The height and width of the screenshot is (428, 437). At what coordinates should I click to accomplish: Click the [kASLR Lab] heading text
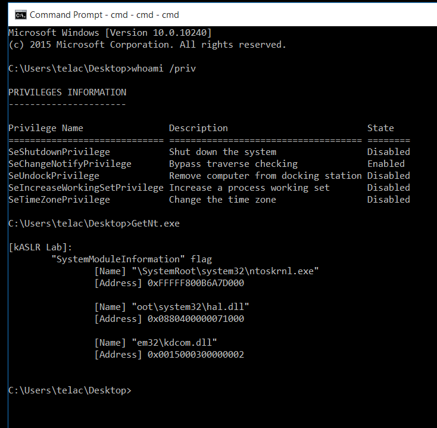pos(40,247)
